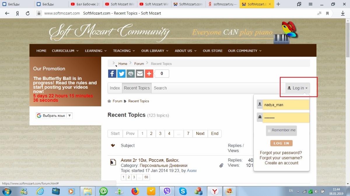Switch to the forum Index tab
This screenshot has width=350, height=196.
115,88
